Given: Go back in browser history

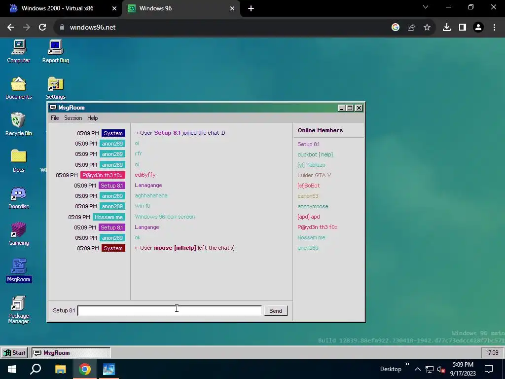Looking at the screenshot, I should [11, 28].
